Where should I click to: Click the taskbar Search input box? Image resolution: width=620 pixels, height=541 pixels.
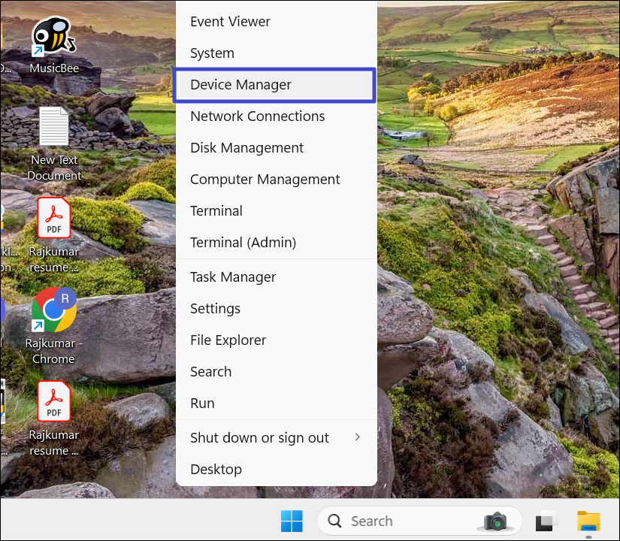click(398, 521)
